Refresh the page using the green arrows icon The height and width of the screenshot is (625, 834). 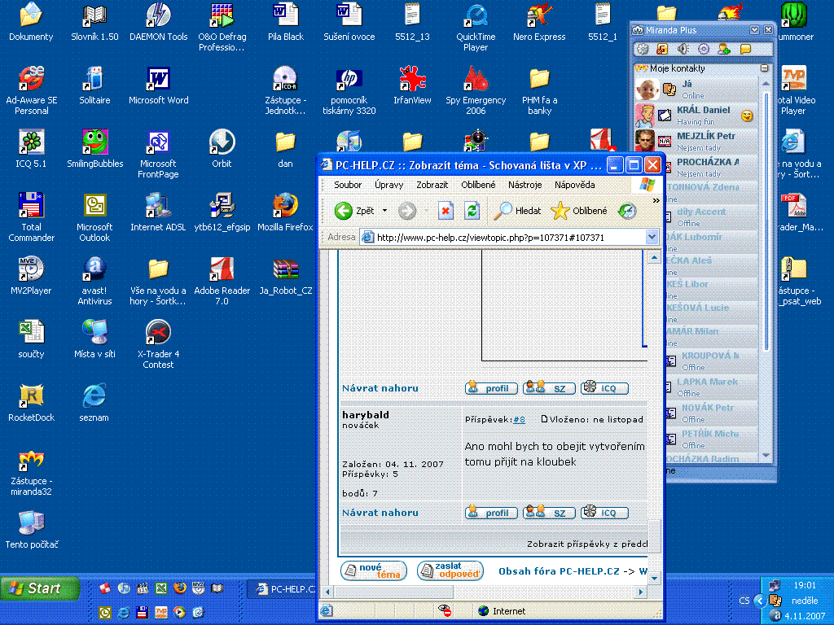coord(472,211)
